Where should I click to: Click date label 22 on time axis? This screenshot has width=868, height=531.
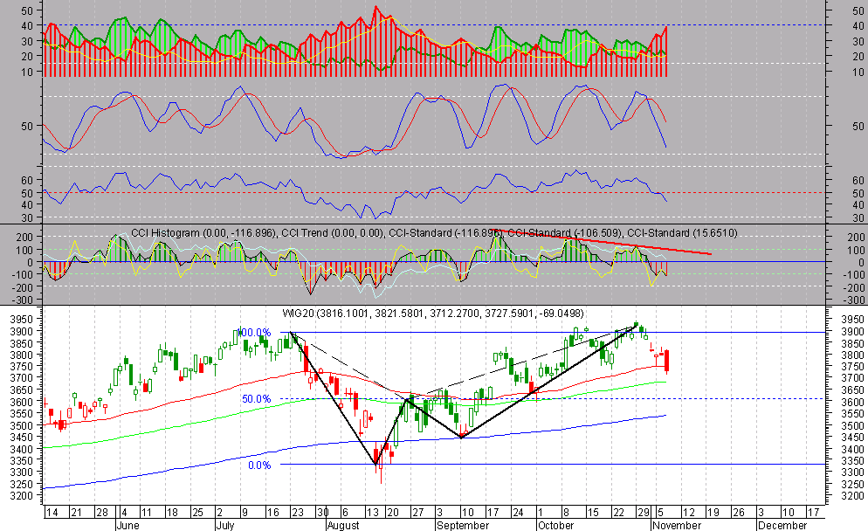pyautogui.click(x=617, y=512)
